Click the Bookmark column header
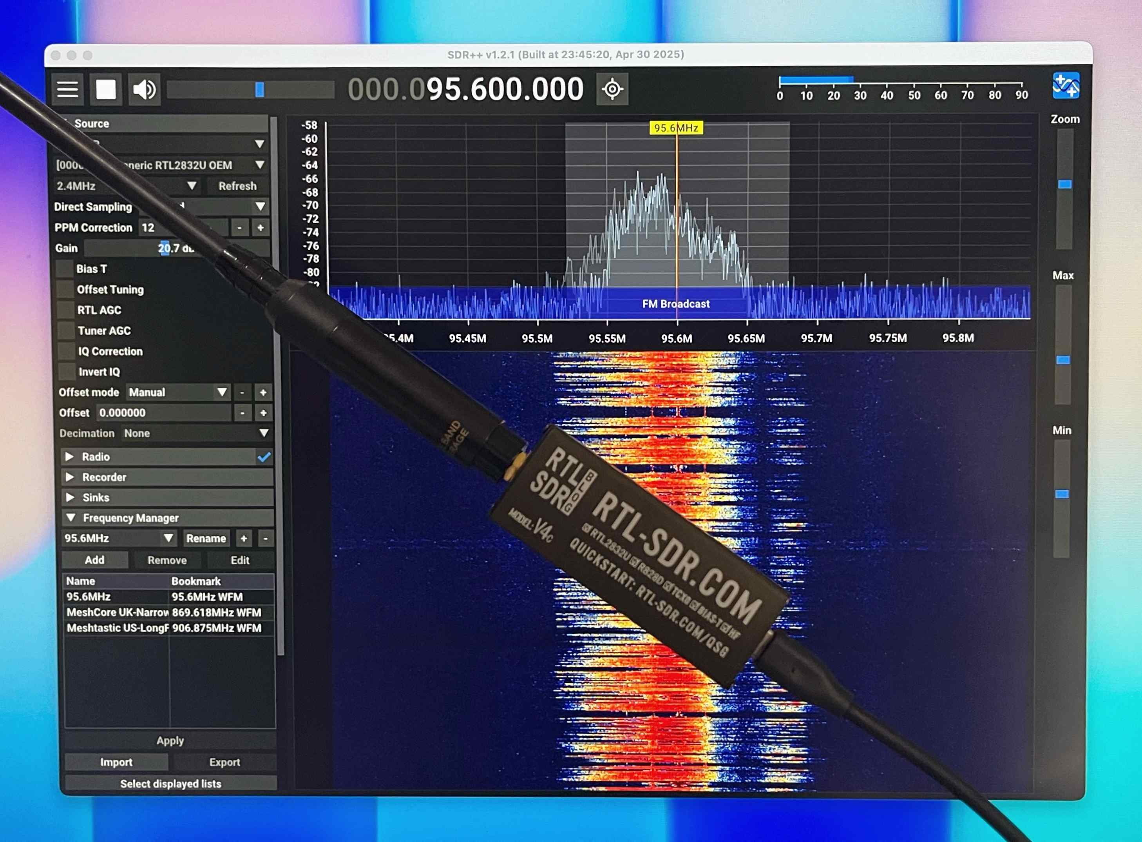 tap(222, 582)
